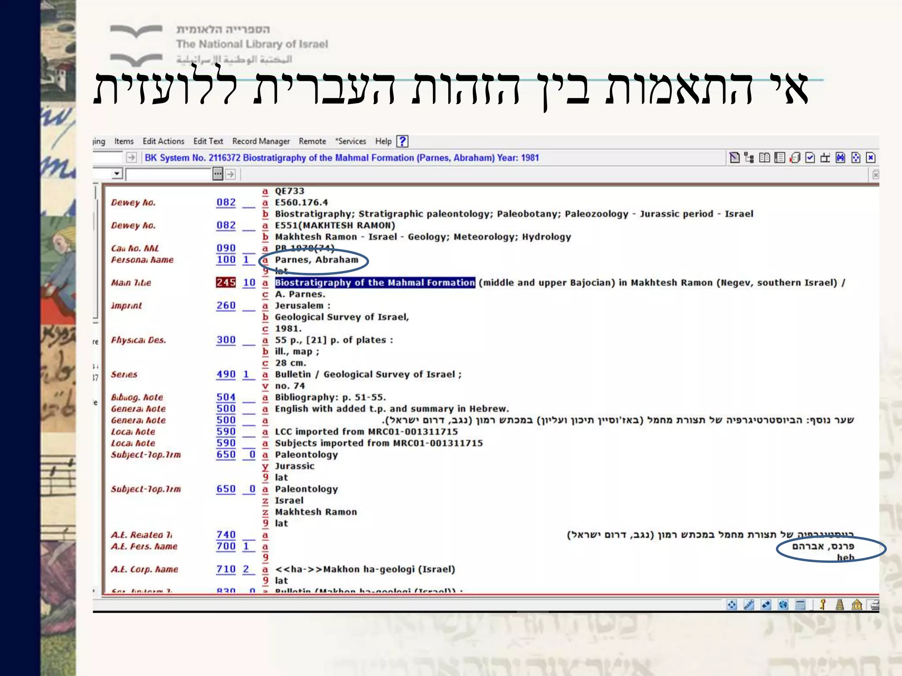Click the network connection icon in top toolbar
Image resolution: width=902 pixels, height=676 pixels.
pyautogui.click(x=825, y=158)
